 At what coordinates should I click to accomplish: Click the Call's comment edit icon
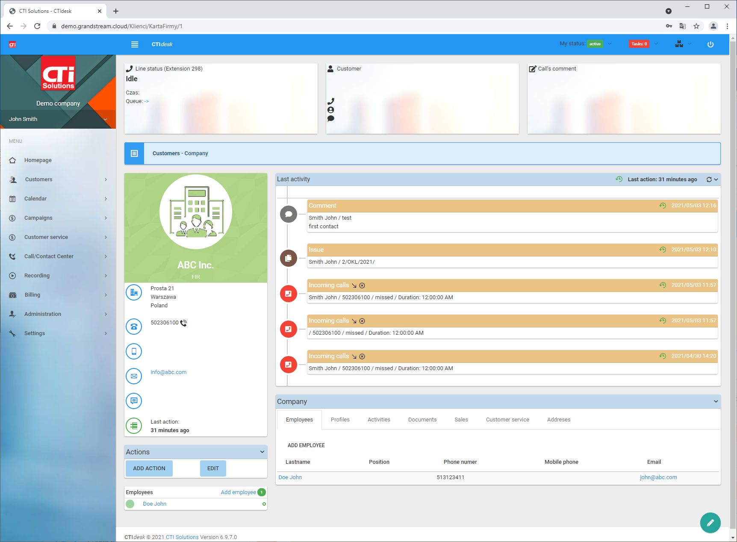[x=533, y=69]
